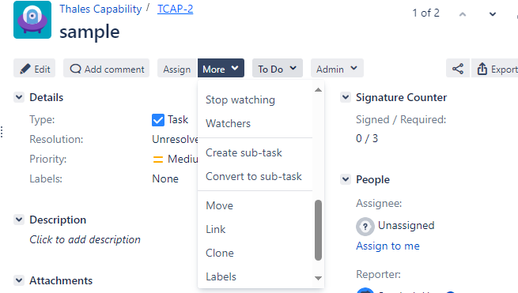The width and height of the screenshot is (518, 293).
Task: Click the sidebar resize handle dots
Action: point(2,132)
